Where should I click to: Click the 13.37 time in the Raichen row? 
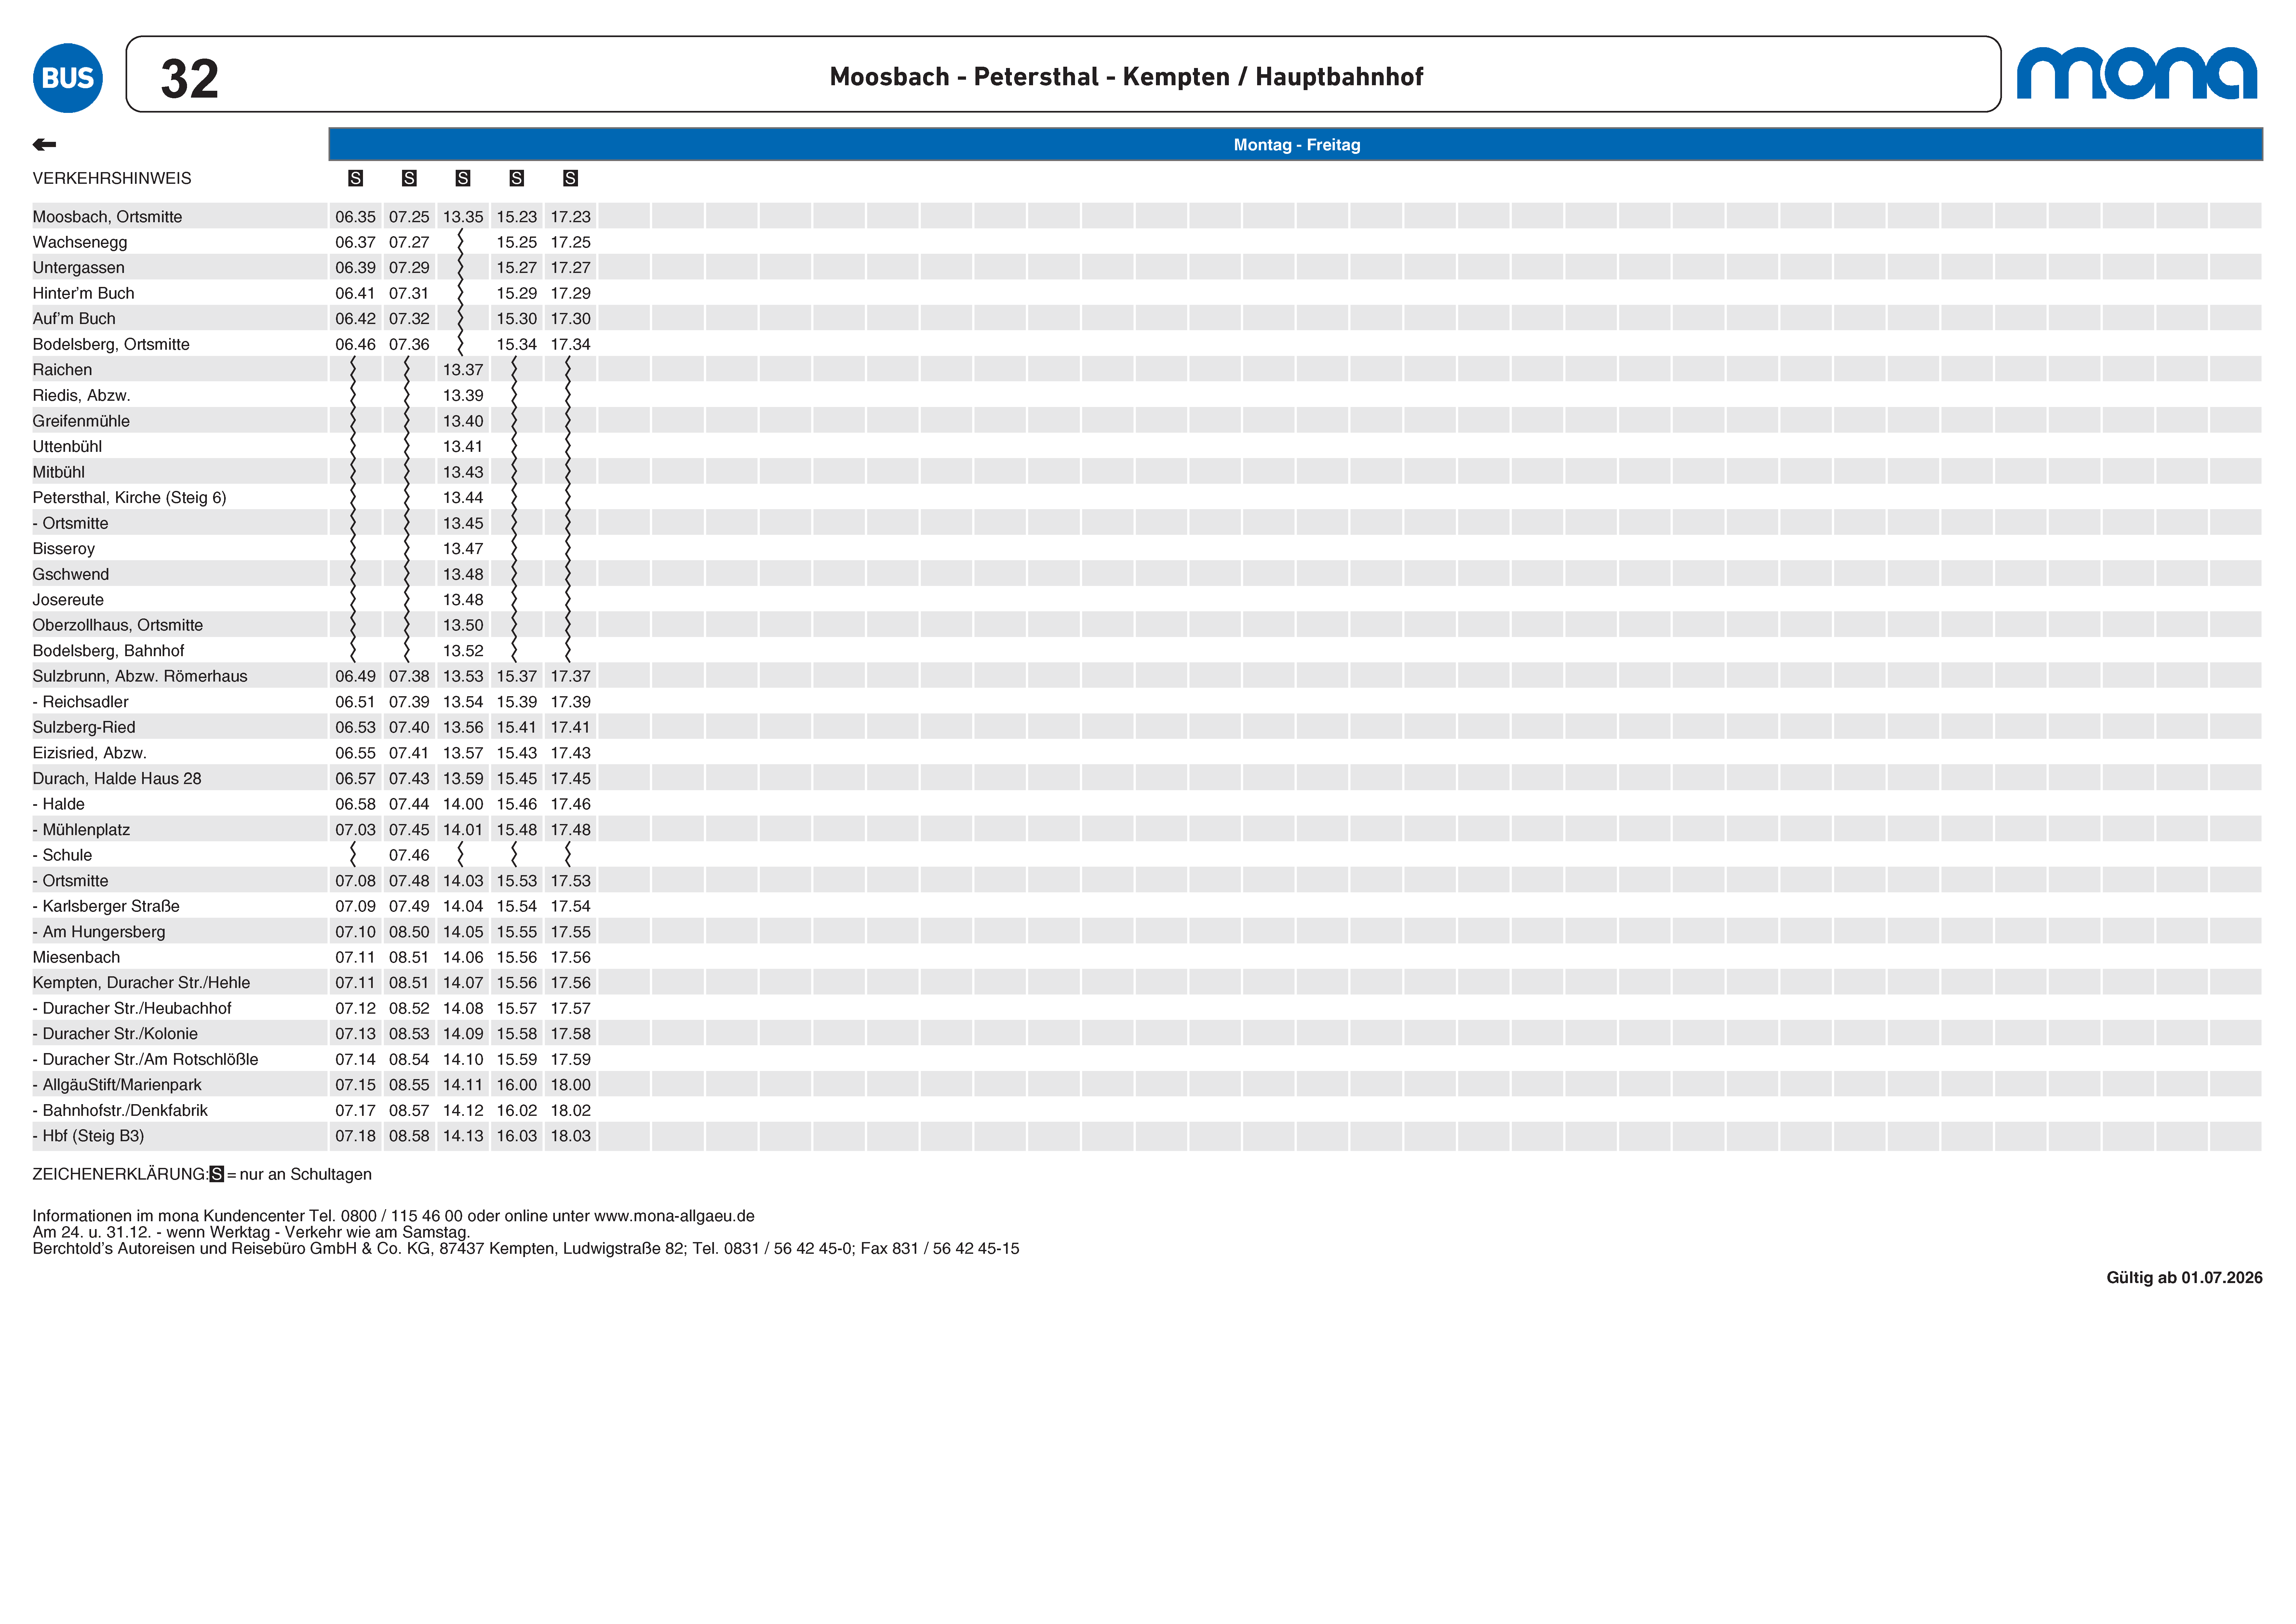click(463, 370)
